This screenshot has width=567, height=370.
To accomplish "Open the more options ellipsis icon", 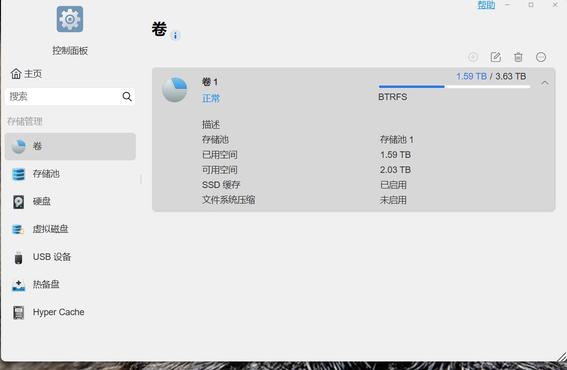I will [541, 57].
